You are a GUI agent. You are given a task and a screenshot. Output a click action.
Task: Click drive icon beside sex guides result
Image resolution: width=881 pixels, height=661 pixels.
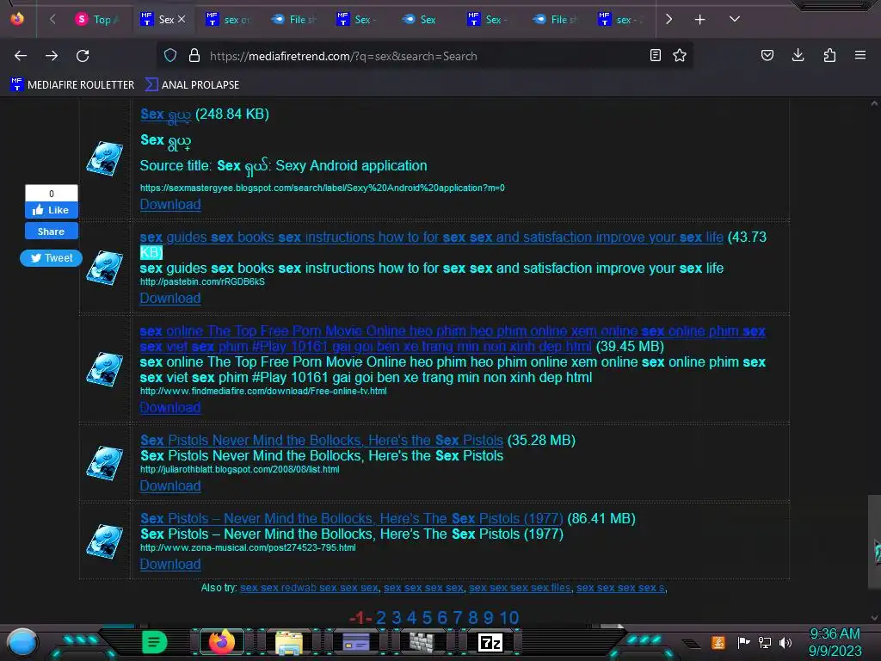pyautogui.click(x=104, y=269)
